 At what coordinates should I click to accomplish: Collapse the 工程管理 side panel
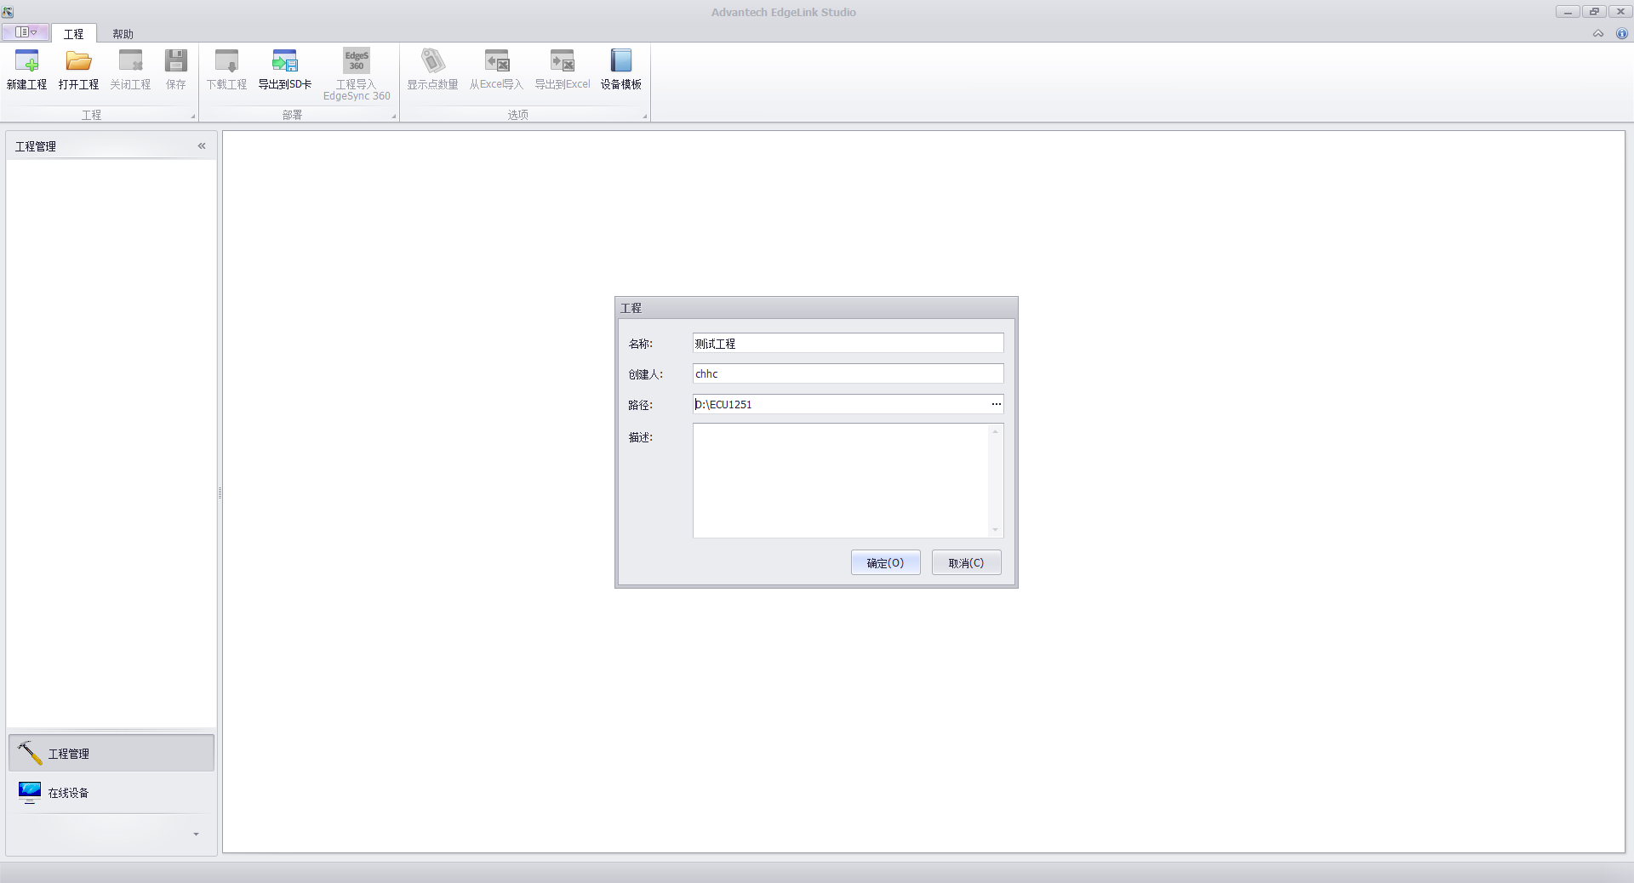pos(202,146)
